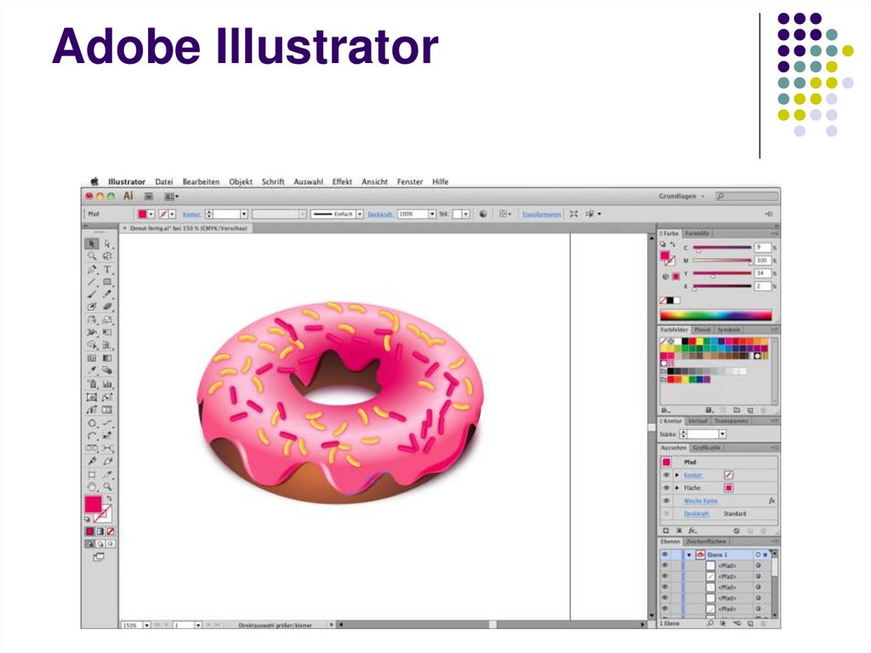Open the arrange documents icon in application bar

click(171, 197)
